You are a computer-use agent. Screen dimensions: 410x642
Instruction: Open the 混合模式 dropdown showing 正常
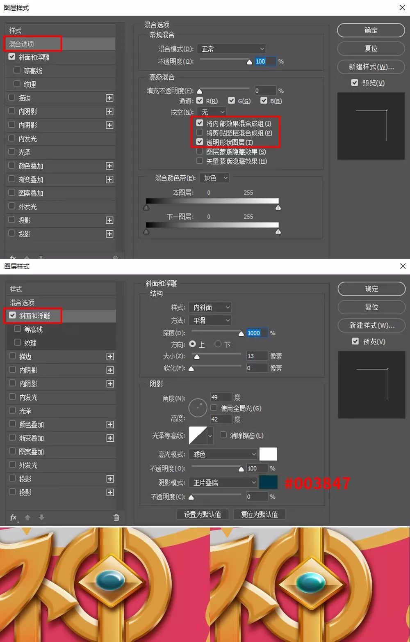tap(231, 48)
